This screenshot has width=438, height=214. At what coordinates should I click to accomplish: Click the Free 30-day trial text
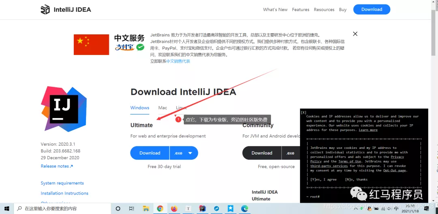pyautogui.click(x=164, y=166)
